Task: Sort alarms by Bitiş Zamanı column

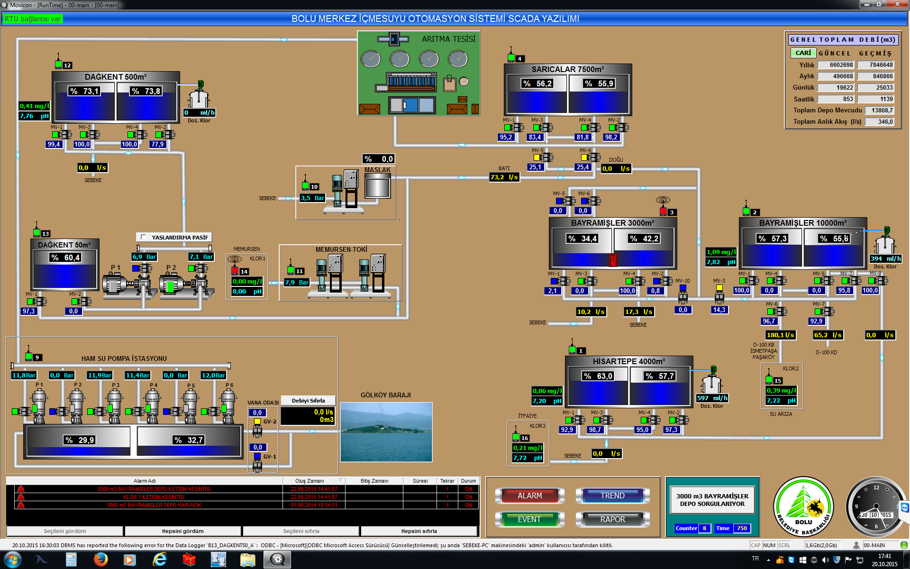Action: [374, 481]
